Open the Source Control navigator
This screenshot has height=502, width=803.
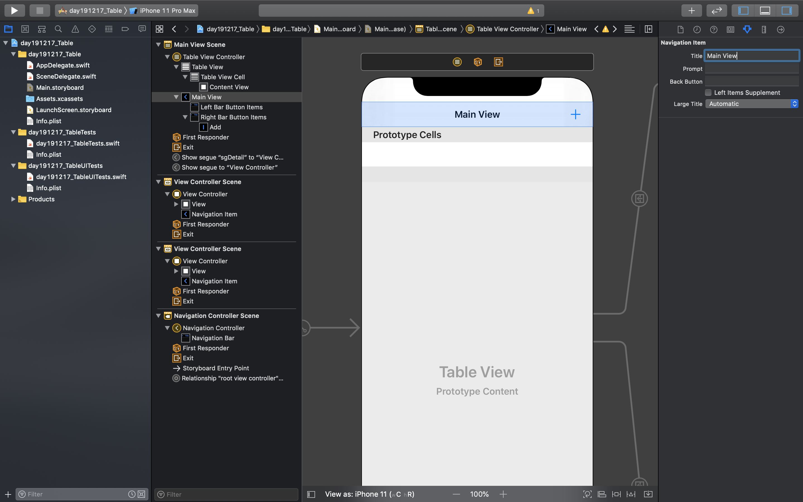pyautogui.click(x=25, y=29)
